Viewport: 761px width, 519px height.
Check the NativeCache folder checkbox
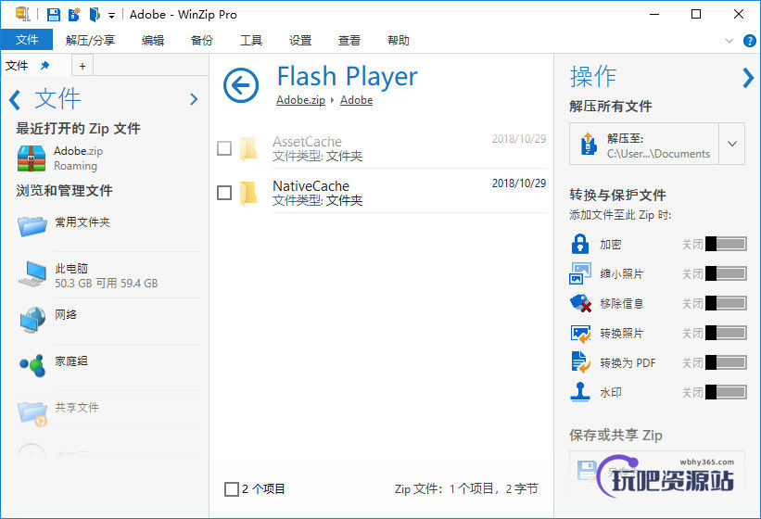tap(223, 193)
